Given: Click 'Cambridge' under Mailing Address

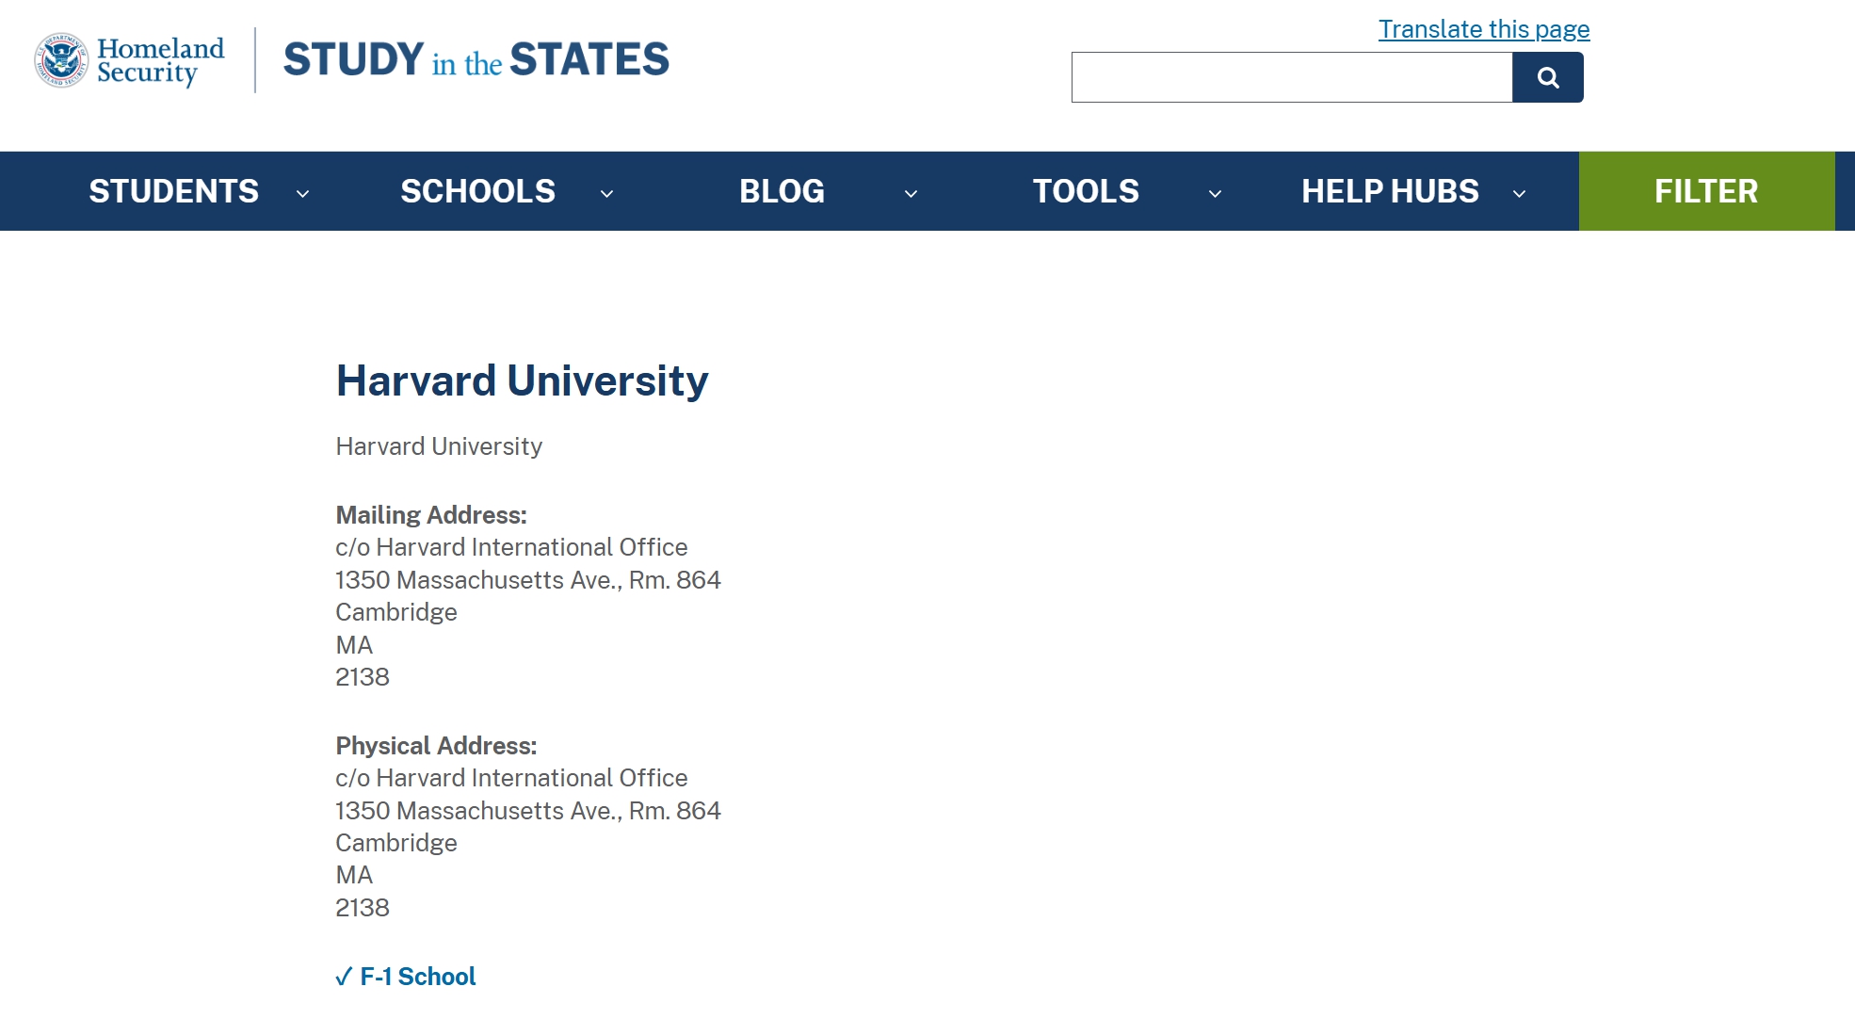Looking at the screenshot, I should 396,612.
